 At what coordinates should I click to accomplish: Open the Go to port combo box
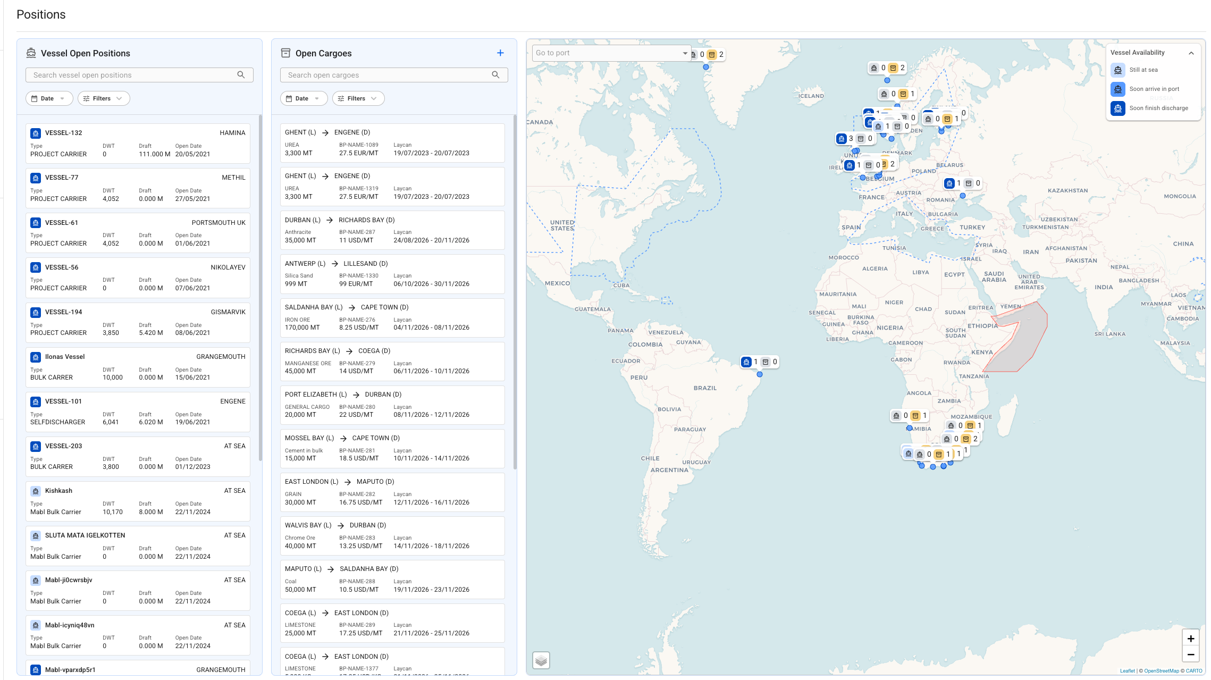coord(611,53)
